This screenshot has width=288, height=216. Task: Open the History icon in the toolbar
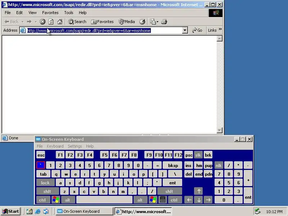(x=142, y=22)
